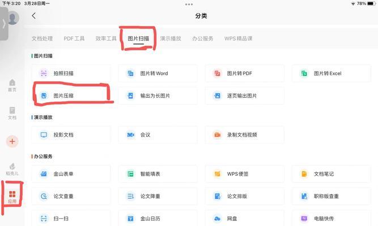The width and height of the screenshot is (378, 226).
Task: Open the 论文排版 icon
Action: click(217, 196)
